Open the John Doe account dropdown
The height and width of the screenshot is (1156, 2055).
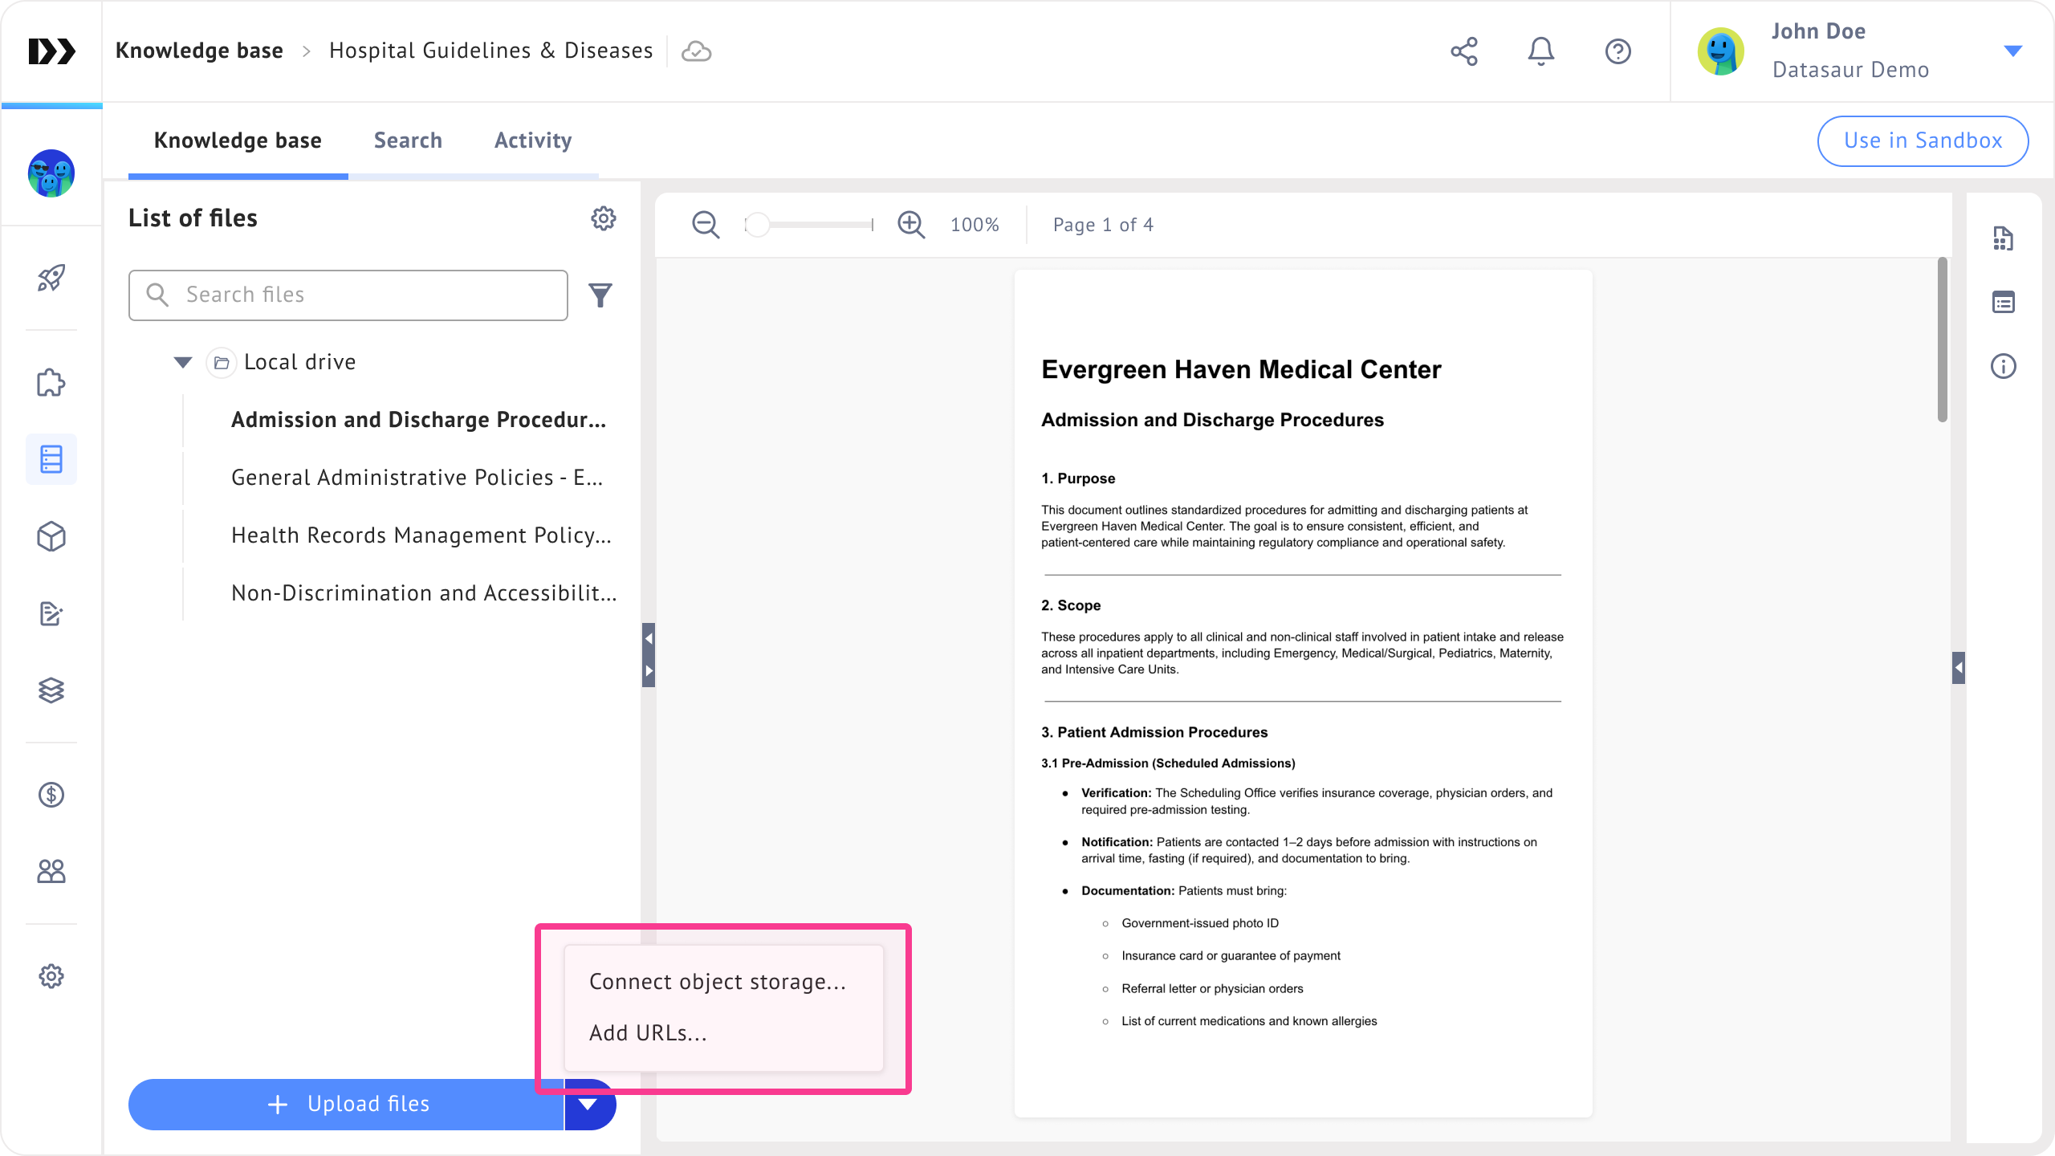click(2012, 51)
